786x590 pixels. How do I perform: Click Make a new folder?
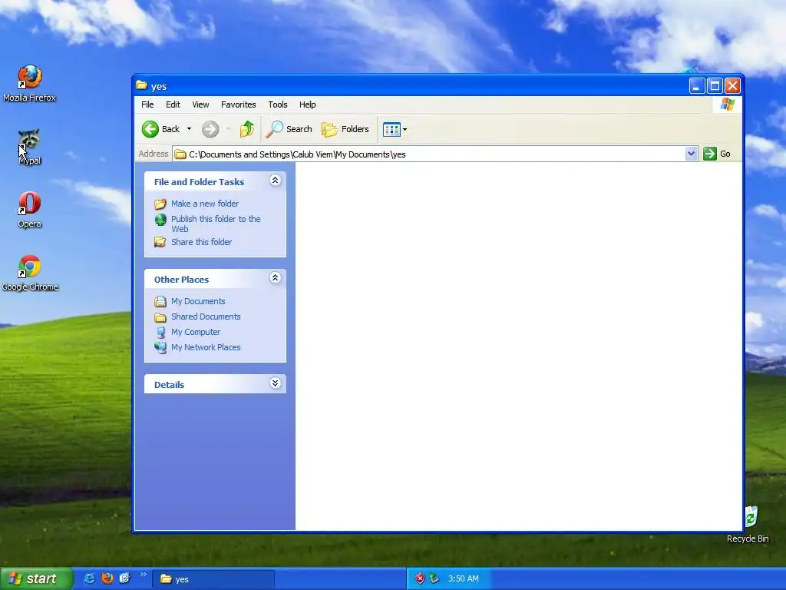coord(205,204)
